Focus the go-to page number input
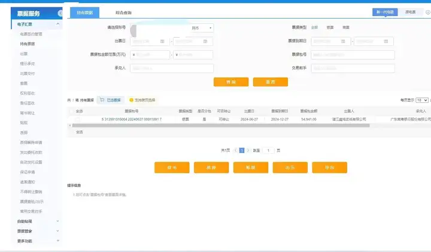 (x=268, y=150)
